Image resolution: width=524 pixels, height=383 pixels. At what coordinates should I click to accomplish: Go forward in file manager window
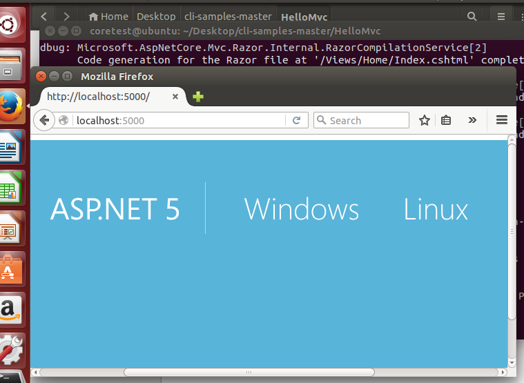tap(66, 16)
